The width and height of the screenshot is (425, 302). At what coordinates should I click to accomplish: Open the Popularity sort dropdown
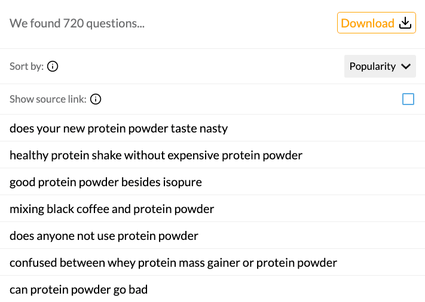coord(379,66)
